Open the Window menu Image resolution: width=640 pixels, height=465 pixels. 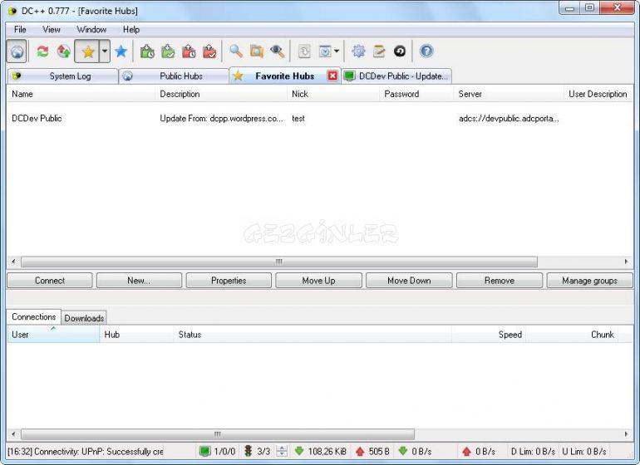(91, 29)
